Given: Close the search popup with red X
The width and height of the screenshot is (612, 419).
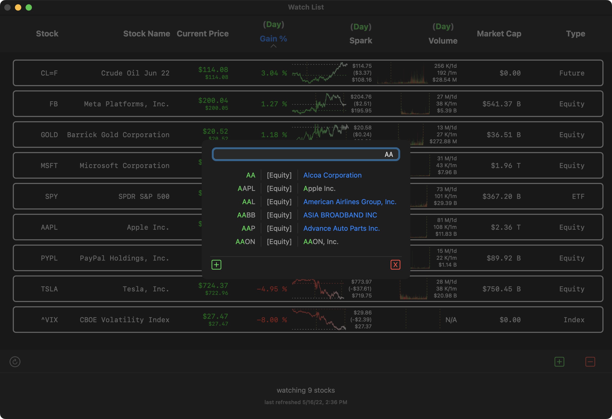Looking at the screenshot, I should coord(395,265).
